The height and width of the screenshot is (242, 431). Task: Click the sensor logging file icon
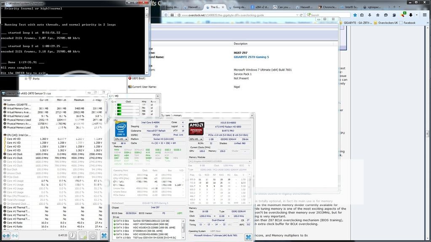pos(83,235)
